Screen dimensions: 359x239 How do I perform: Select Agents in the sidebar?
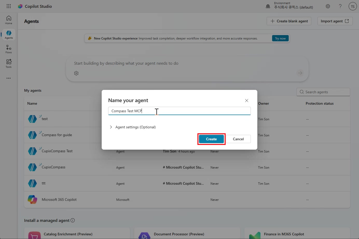click(9, 35)
